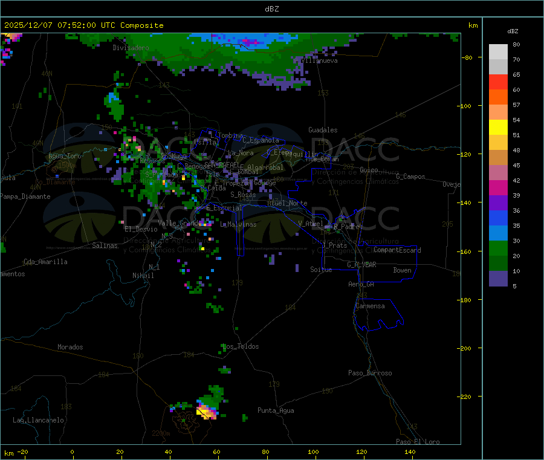Click the Paso_Barroso map label
Screen dimensions: 544x460
370,373
